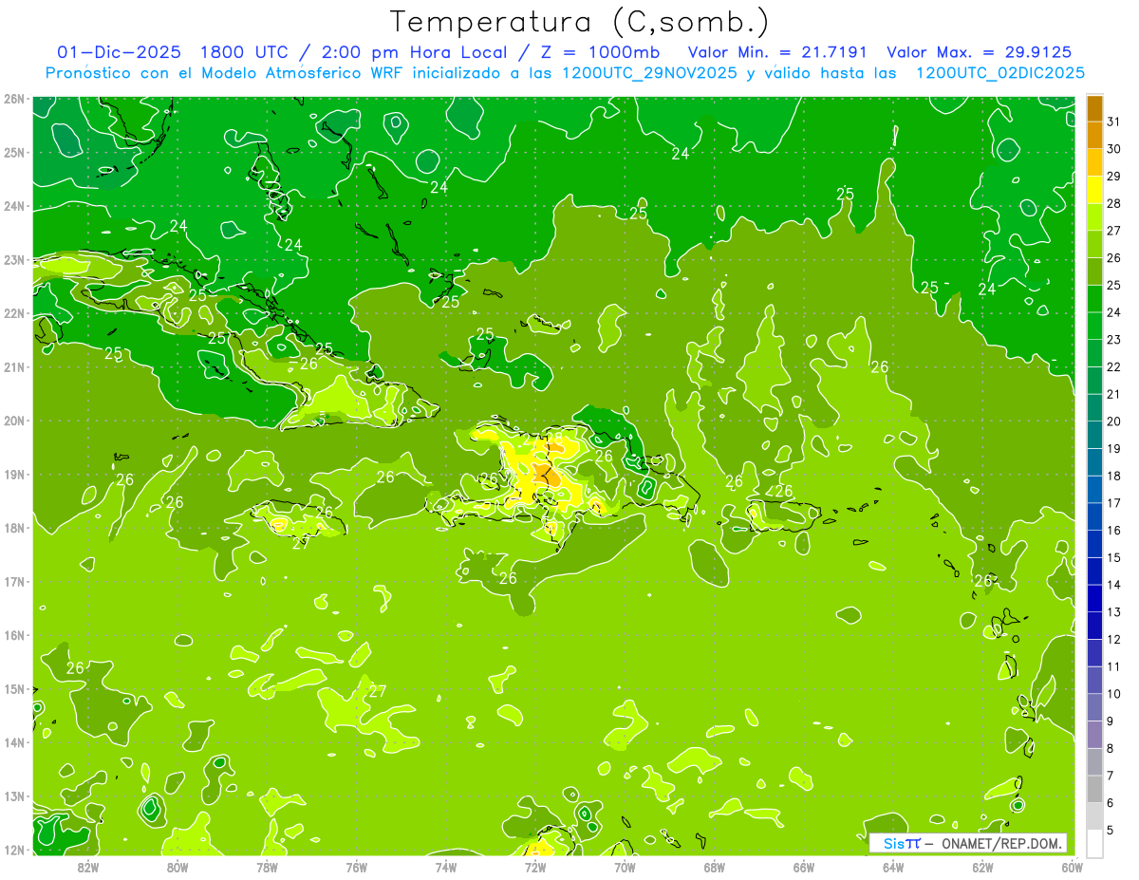Viewport: 1139px width, 880px height.
Task: Click latitude axis label "15N"
Action: pyautogui.click(x=14, y=689)
